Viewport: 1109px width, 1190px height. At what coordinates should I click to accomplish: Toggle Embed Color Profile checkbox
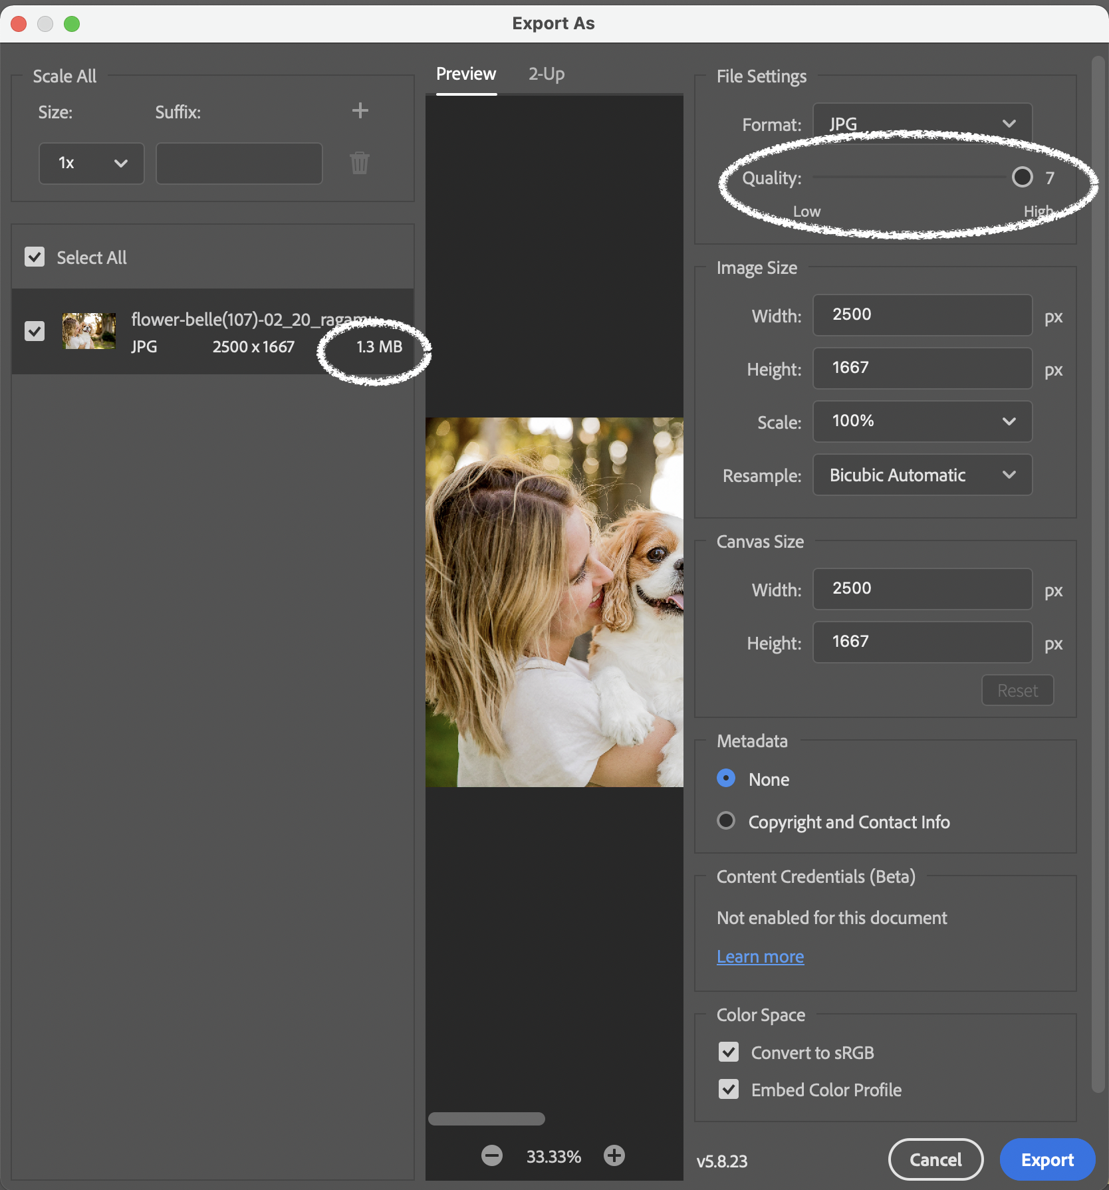pos(729,1089)
